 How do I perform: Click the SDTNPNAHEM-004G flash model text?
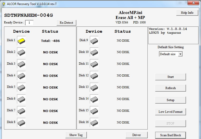pos(29,15)
